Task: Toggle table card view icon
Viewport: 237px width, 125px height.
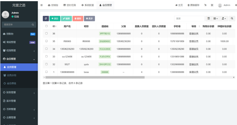Action: tap(209, 18)
